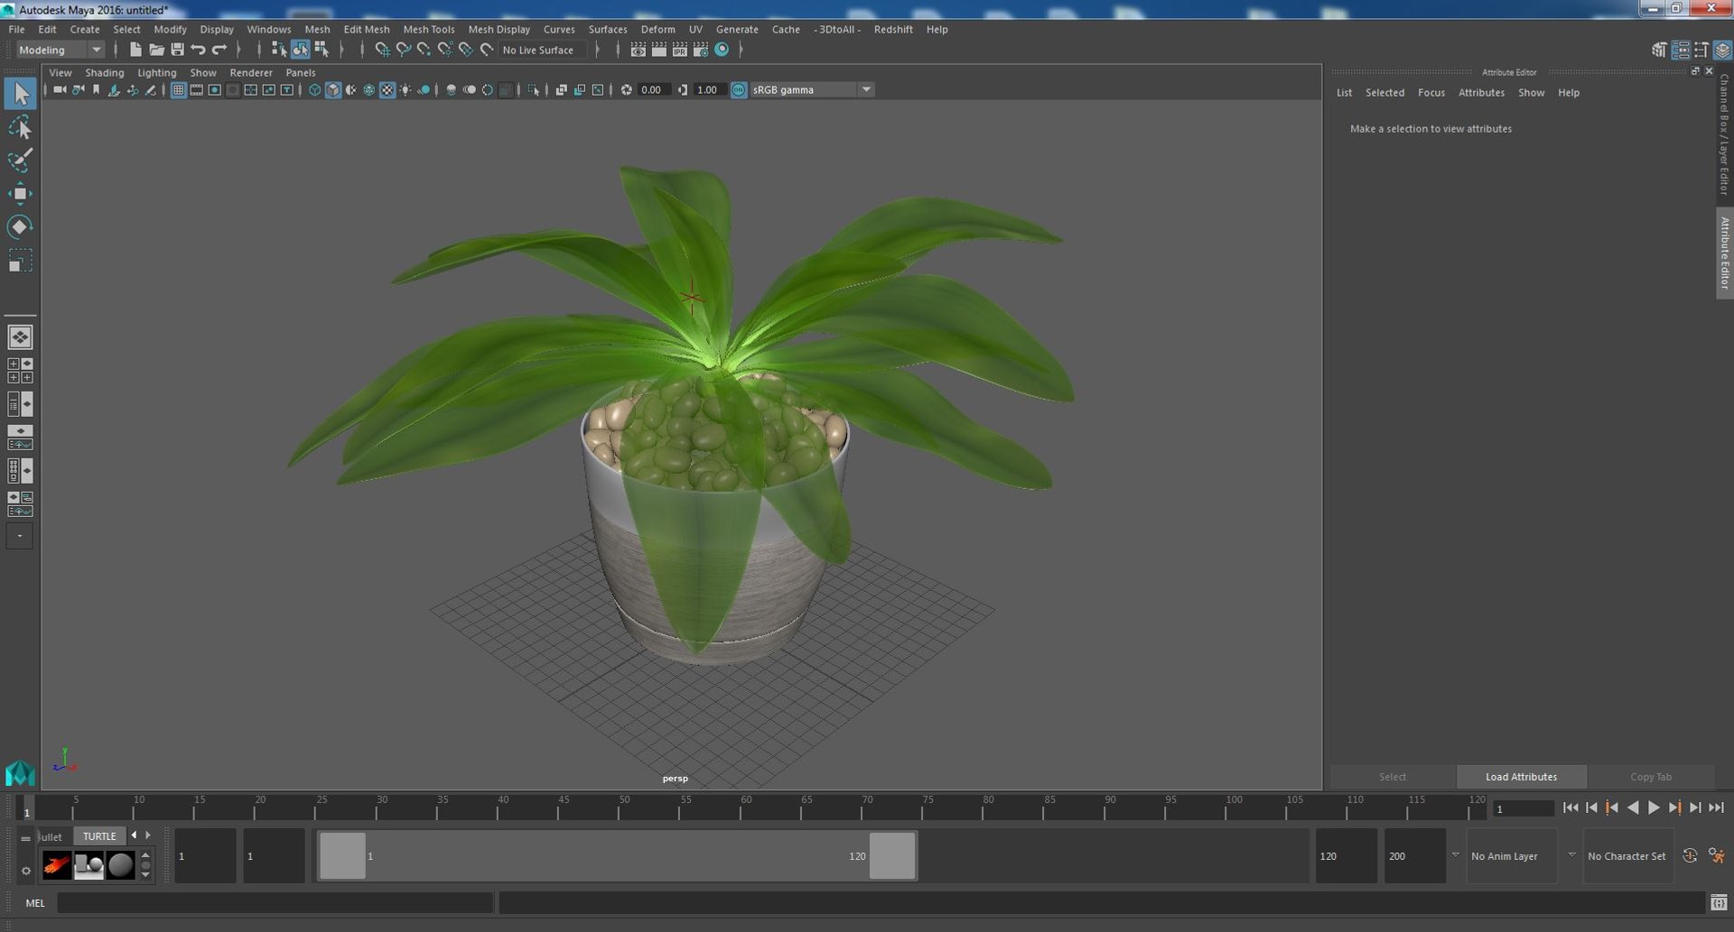The image size is (1734, 932).
Task: Undo the last action
Action: [x=198, y=50]
